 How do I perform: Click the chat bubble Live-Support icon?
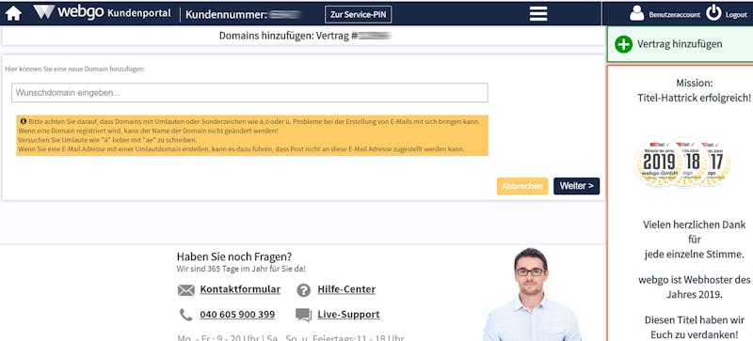(x=303, y=315)
